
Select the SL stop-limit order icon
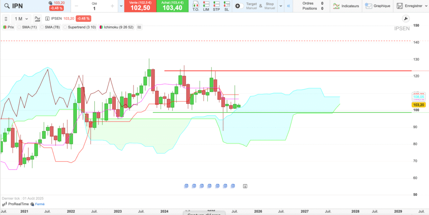[x=227, y=6]
